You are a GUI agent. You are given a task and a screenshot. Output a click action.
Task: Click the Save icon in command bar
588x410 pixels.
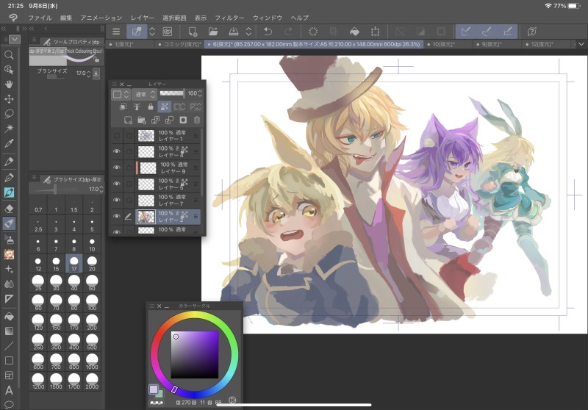tap(233, 32)
